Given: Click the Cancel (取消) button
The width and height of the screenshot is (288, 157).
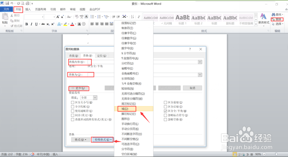Looking at the screenshot, I should (192, 88).
